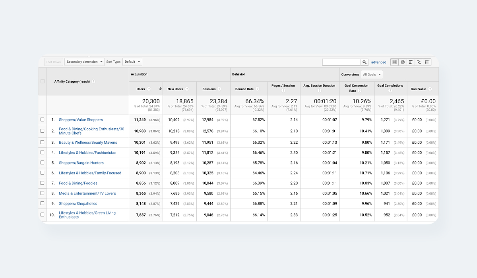Check the Green Living Enthusiasts row checkbox

click(x=43, y=214)
